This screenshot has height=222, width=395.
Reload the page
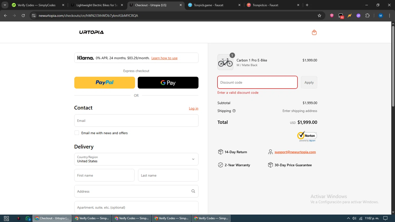(23, 16)
